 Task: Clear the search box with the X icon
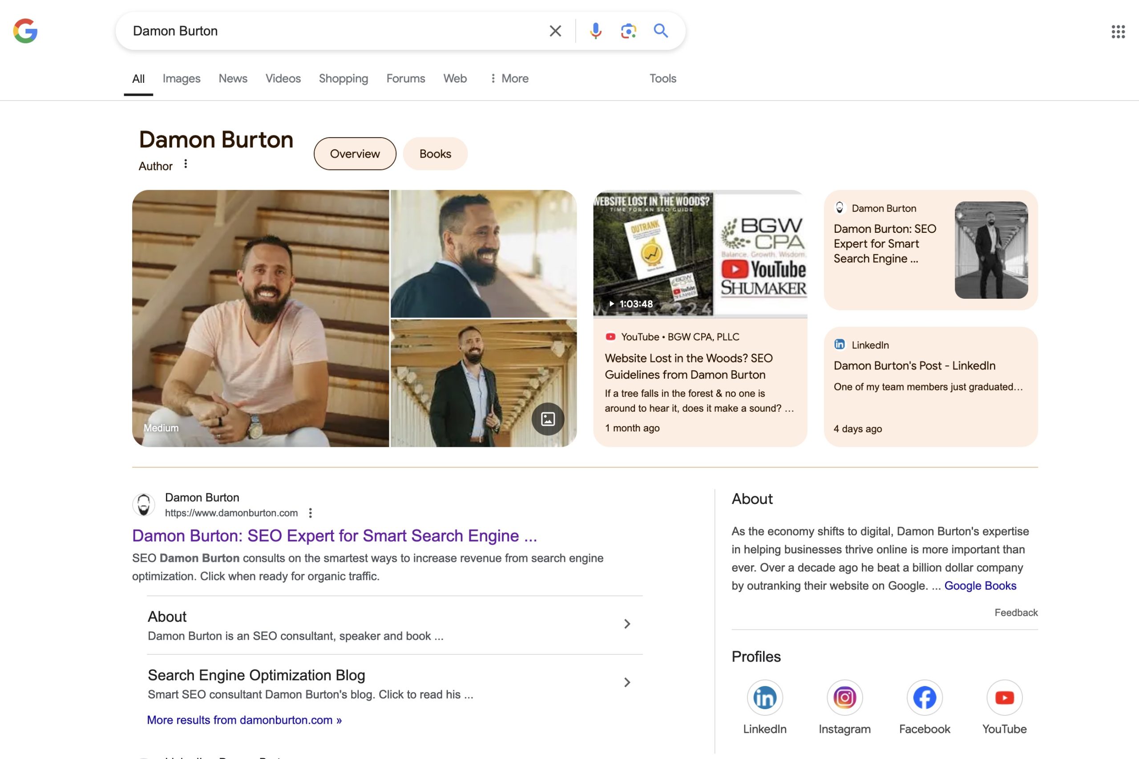coord(555,31)
